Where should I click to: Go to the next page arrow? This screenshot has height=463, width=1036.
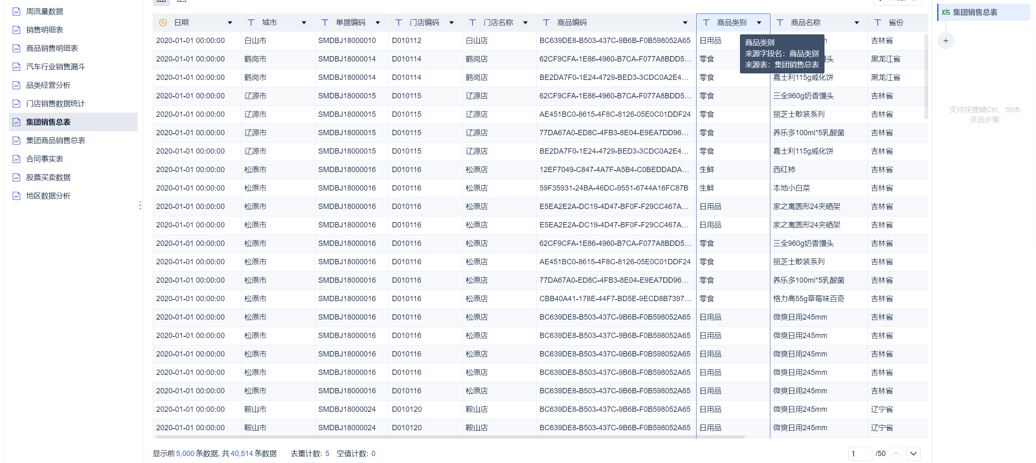pos(913,454)
